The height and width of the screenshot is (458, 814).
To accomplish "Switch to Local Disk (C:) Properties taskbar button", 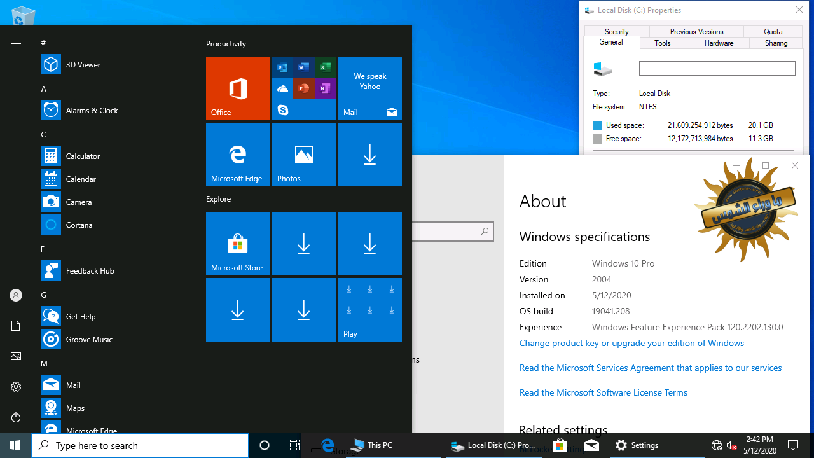I will 494,445.
